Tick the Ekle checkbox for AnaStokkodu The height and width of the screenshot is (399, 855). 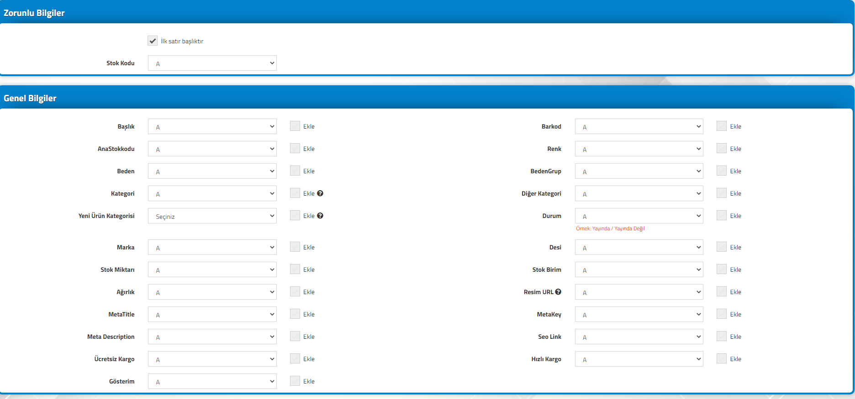pyautogui.click(x=295, y=148)
